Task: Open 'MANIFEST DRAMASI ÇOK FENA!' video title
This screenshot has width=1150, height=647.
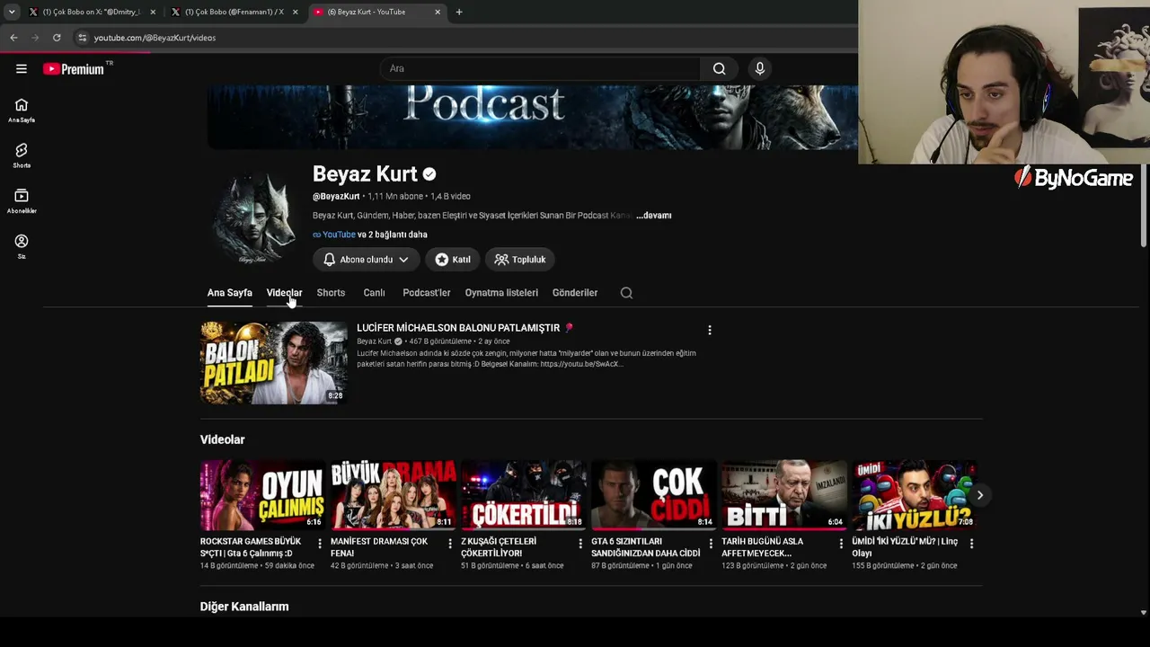Action: pos(379,547)
